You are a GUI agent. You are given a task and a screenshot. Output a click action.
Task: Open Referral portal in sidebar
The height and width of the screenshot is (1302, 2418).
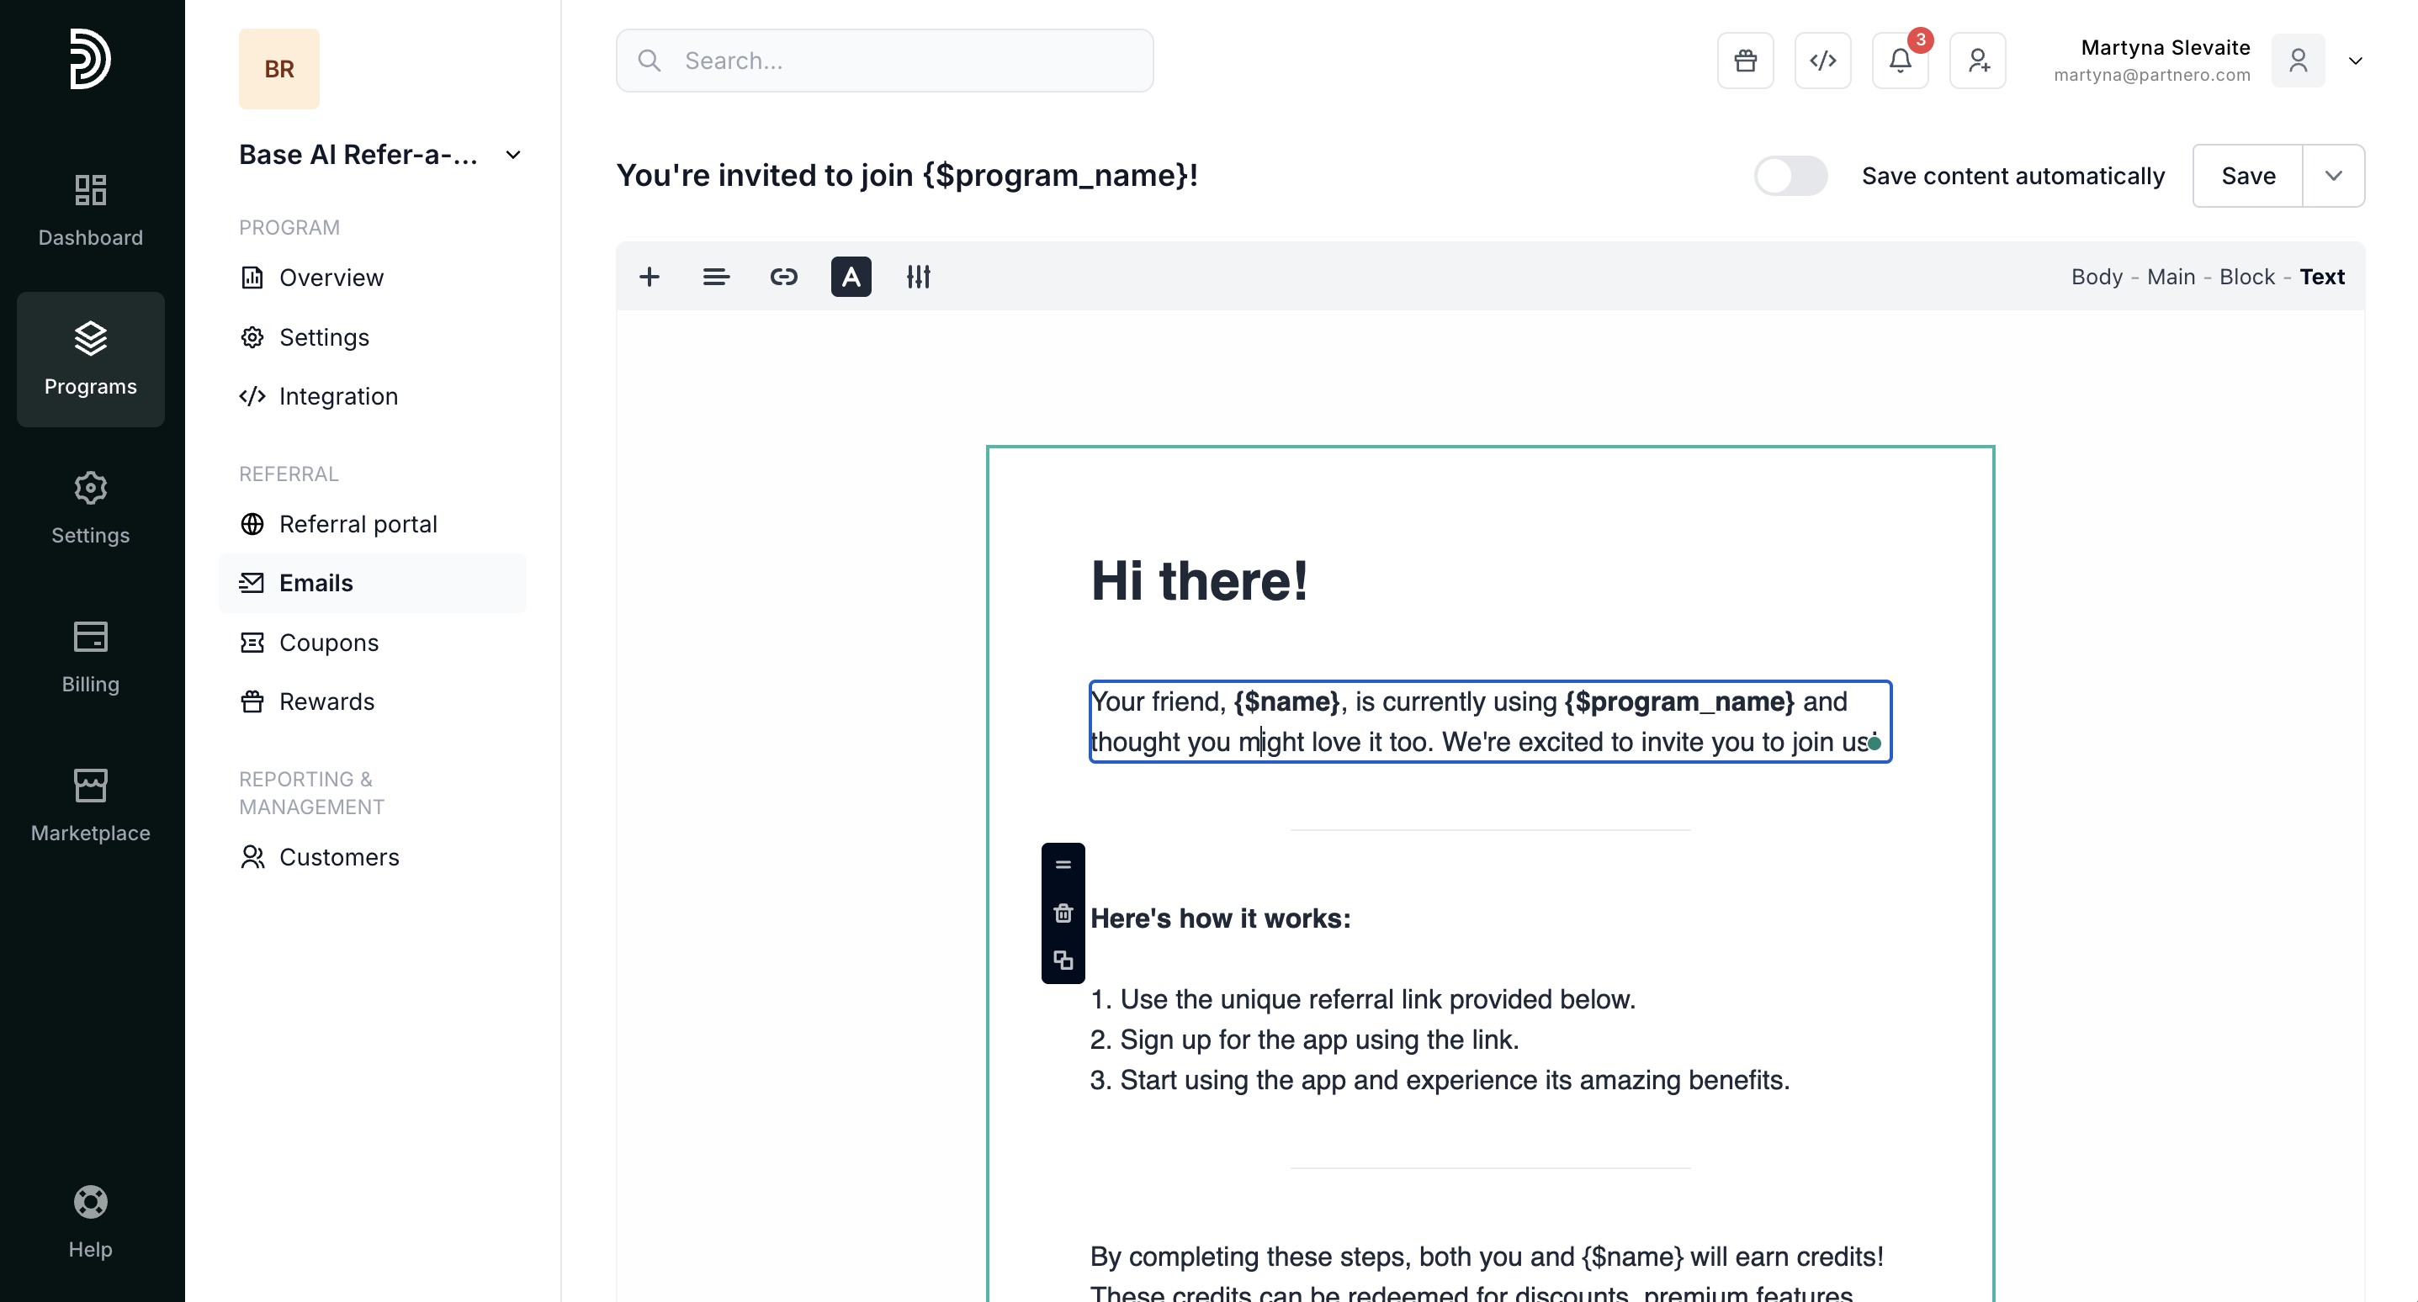(358, 524)
